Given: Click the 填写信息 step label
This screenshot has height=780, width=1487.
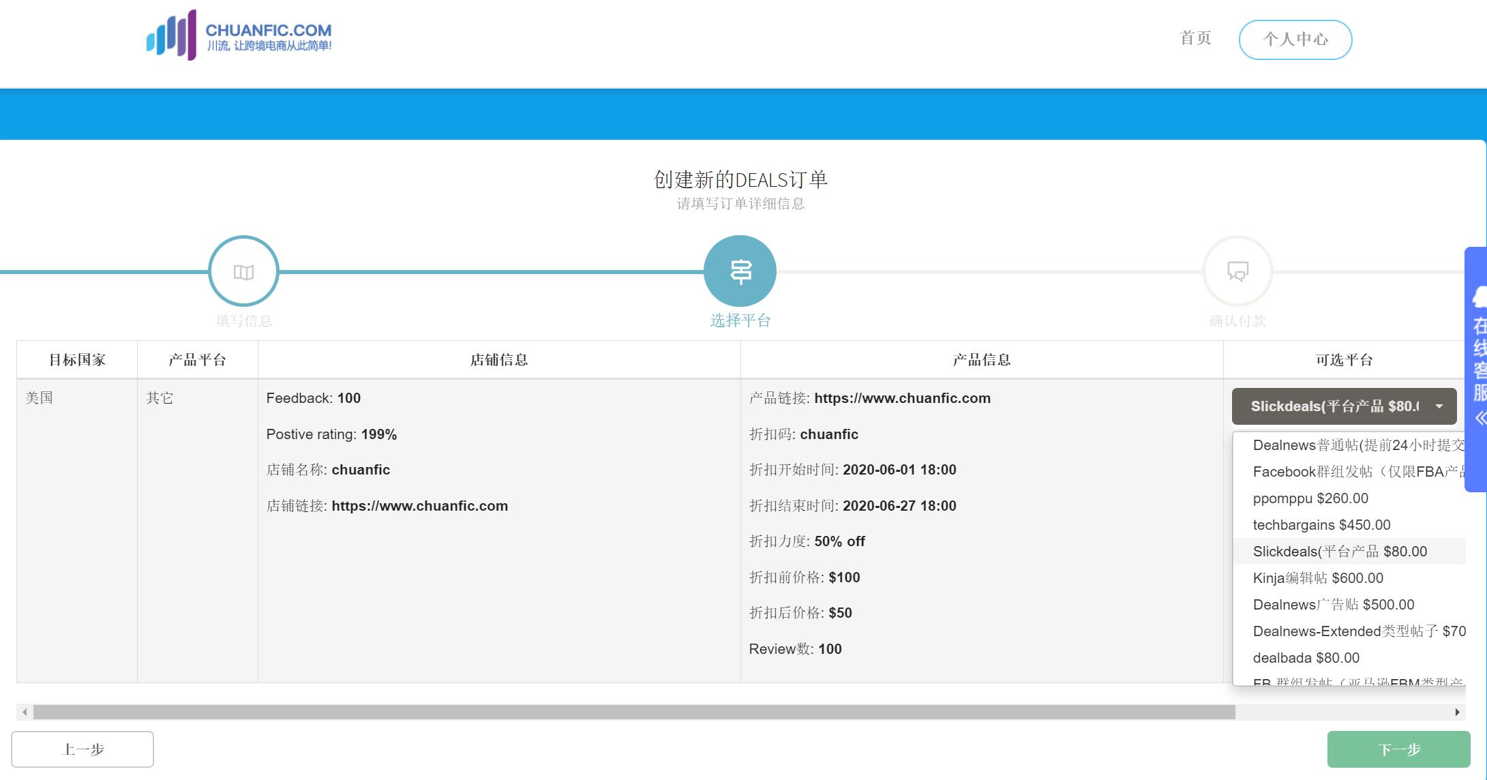Looking at the screenshot, I should coord(243,320).
